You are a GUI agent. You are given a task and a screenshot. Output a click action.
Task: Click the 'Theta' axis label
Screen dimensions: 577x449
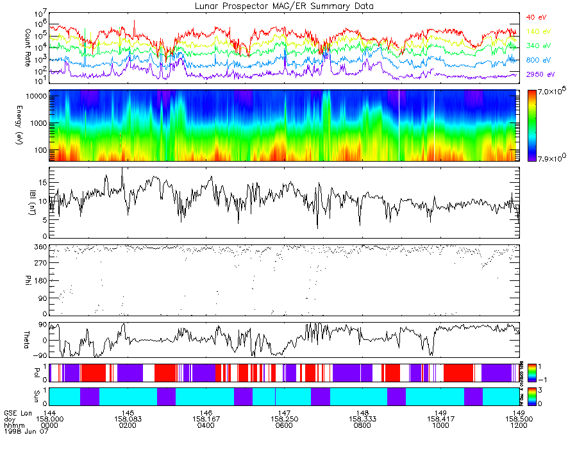(26, 339)
